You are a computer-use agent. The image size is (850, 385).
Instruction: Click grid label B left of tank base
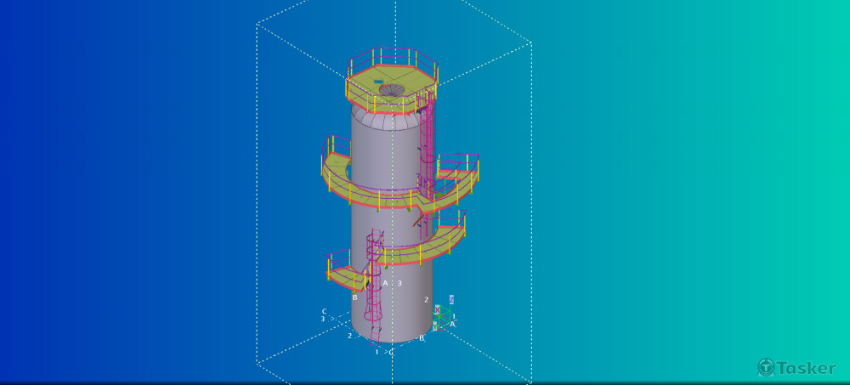[x=354, y=297]
